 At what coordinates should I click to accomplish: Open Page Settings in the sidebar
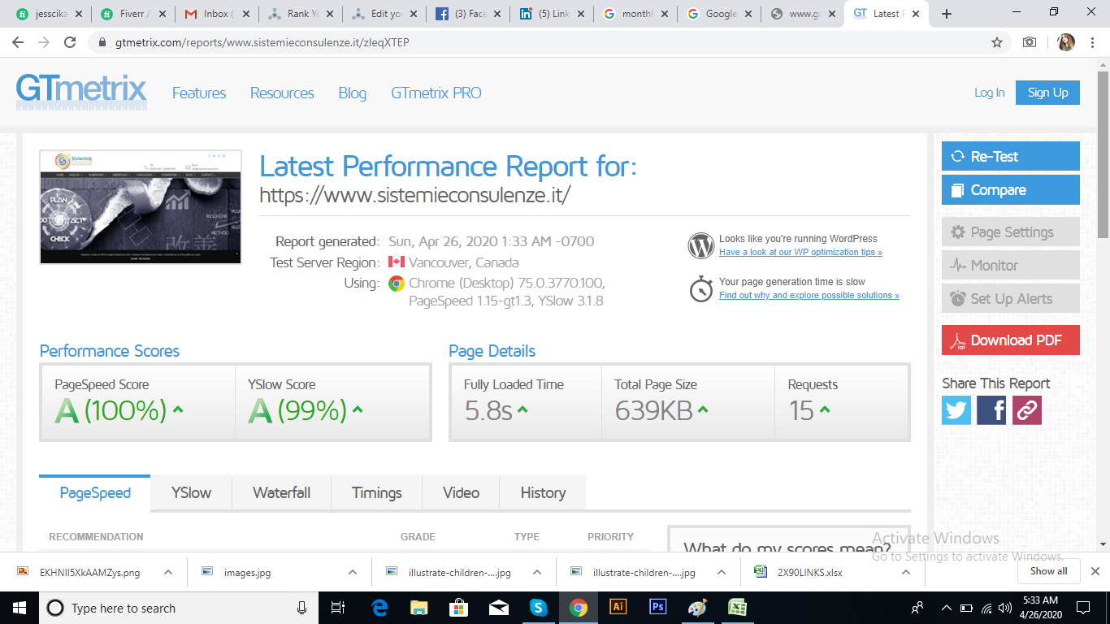[x=1010, y=232]
